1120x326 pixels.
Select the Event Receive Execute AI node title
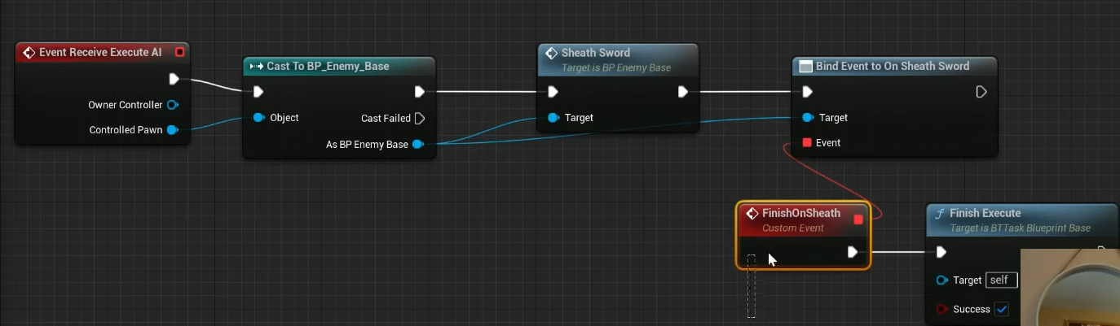(100, 53)
